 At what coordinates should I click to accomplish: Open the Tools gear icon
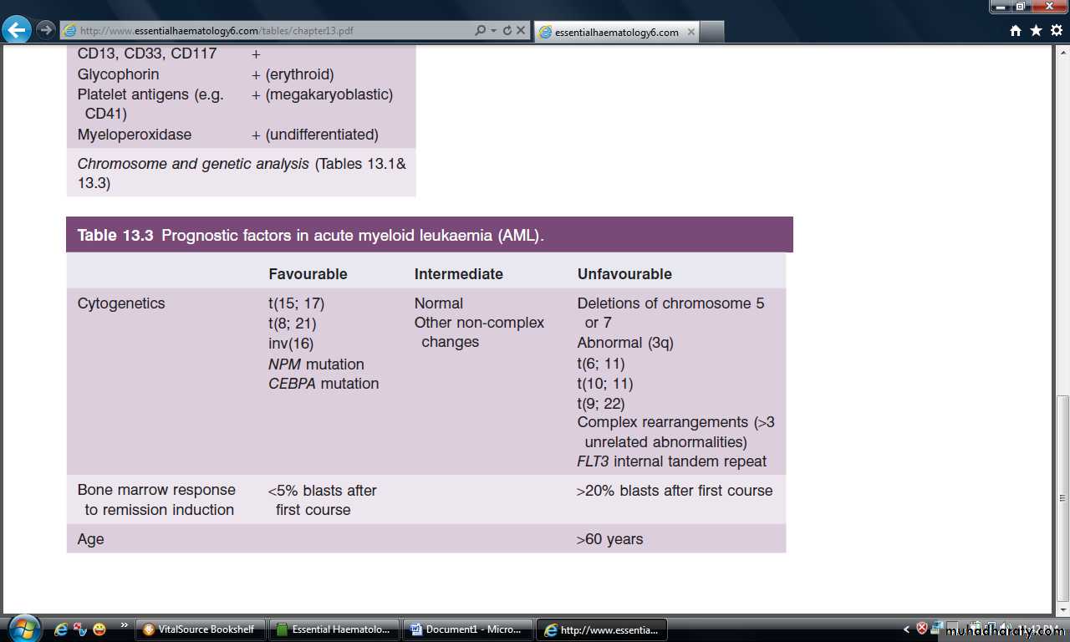click(1057, 31)
